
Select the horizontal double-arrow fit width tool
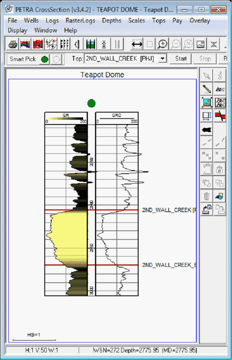137,44
